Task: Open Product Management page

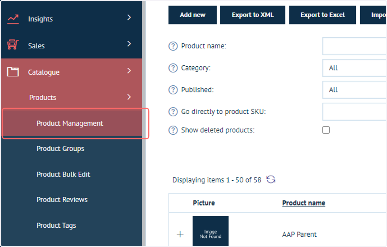Action: [x=72, y=123]
